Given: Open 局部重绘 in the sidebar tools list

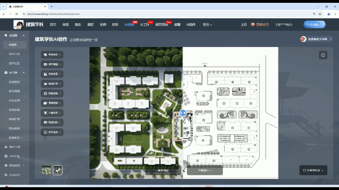Looking at the screenshot, I should click(14, 82).
